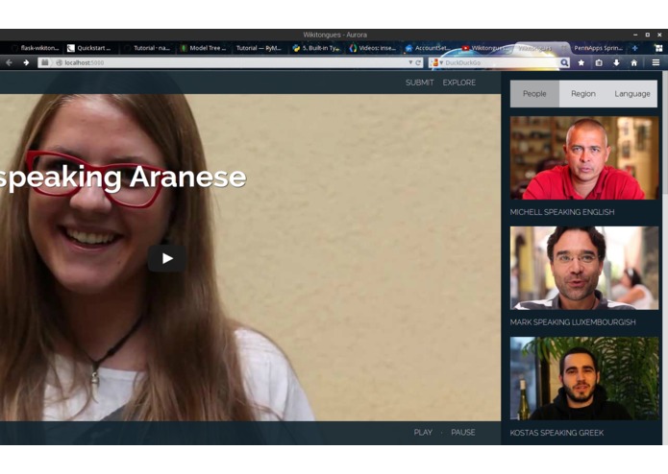Switch to the 5. Built-in Ty... tab
The image size is (668, 474).
tap(316, 48)
